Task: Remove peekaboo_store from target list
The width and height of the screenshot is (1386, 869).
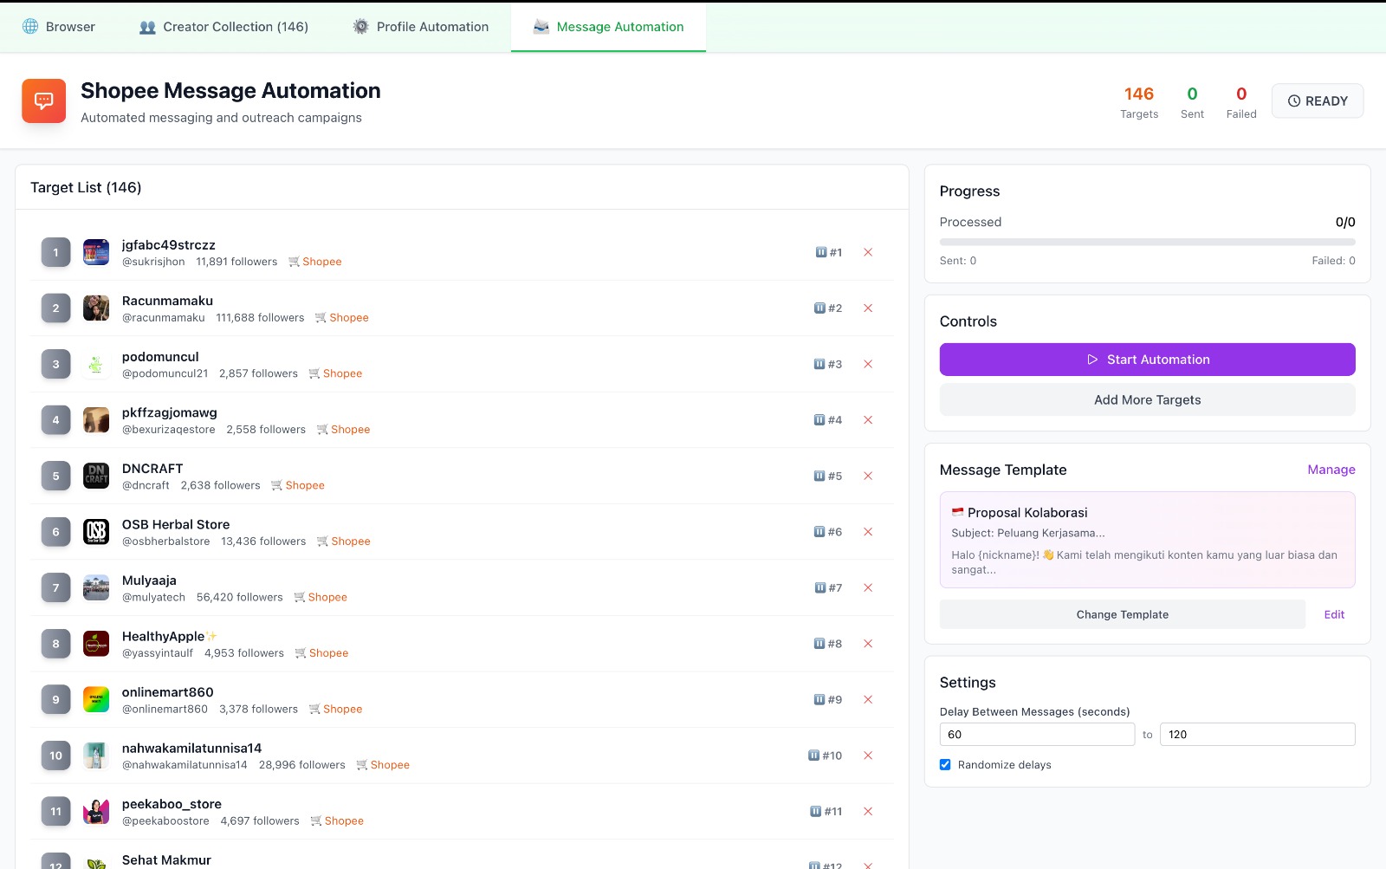Action: [868, 811]
